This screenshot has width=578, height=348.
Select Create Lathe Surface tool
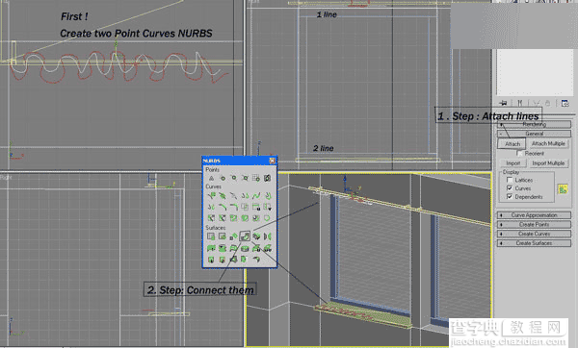tap(223, 248)
